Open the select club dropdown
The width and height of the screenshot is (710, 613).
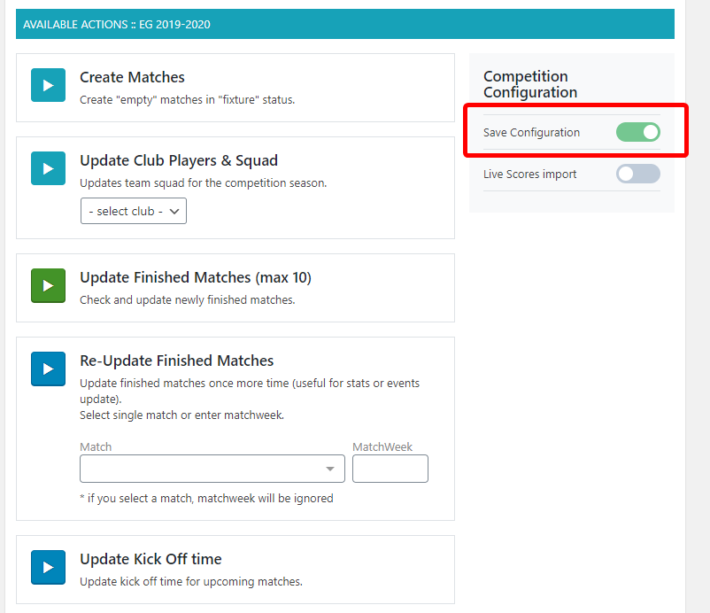pos(134,211)
